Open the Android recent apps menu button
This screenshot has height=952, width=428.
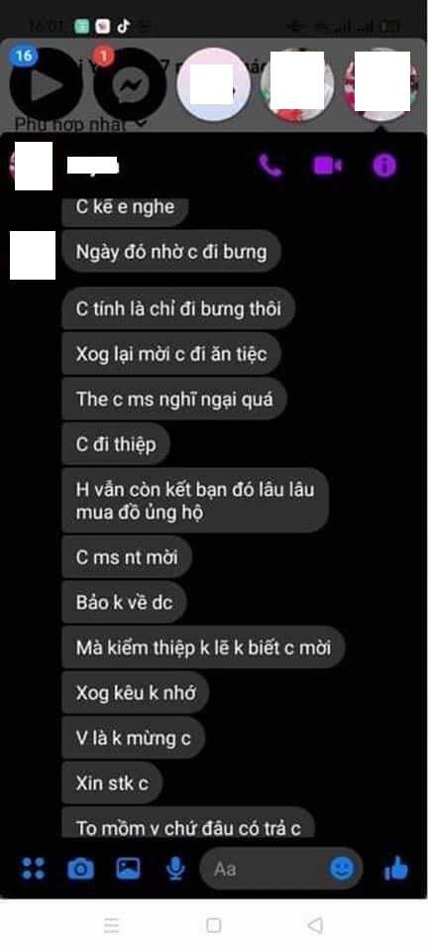pyautogui.click(x=112, y=924)
